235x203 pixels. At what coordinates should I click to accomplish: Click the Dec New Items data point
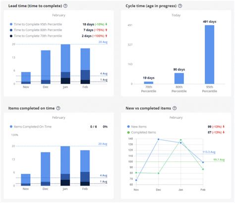pyautogui.click(x=159, y=139)
